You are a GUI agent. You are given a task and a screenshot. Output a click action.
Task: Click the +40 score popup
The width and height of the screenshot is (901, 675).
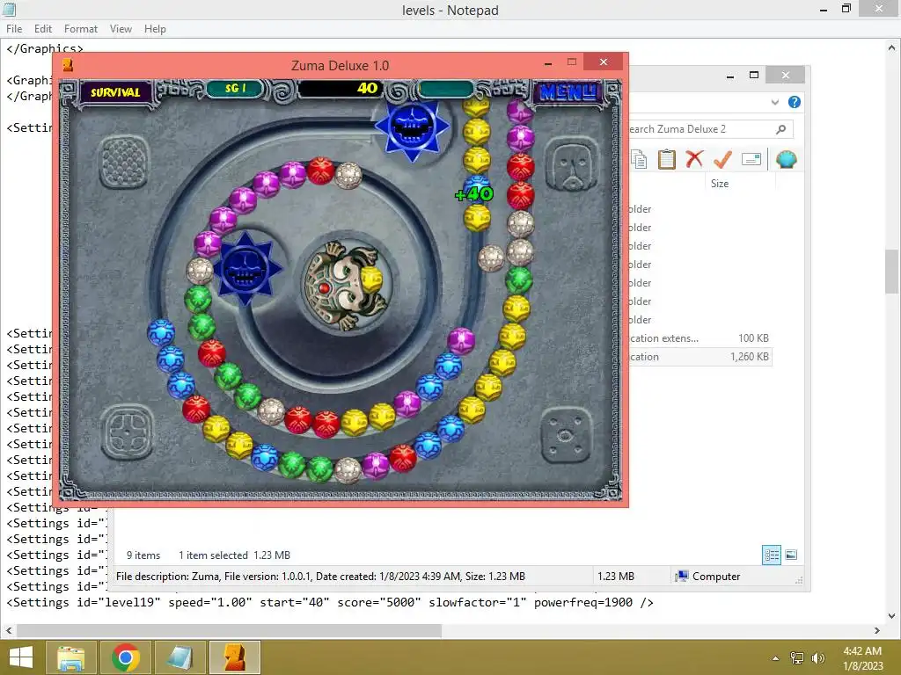474,194
